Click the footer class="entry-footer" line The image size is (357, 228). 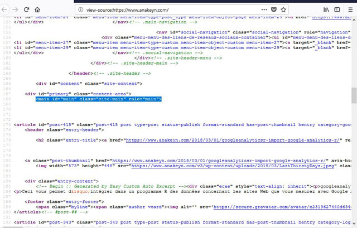click(64, 202)
